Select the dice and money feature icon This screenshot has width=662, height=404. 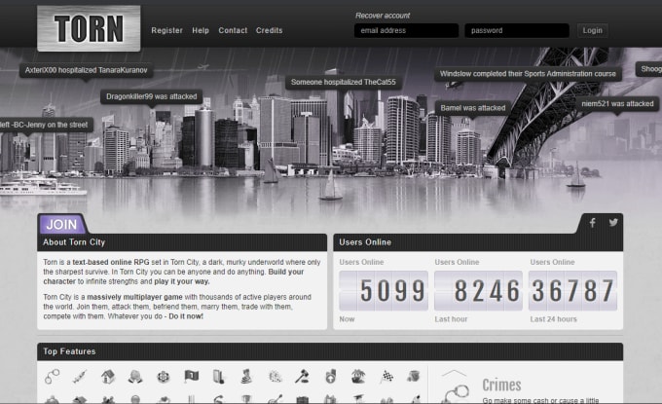[275, 376]
